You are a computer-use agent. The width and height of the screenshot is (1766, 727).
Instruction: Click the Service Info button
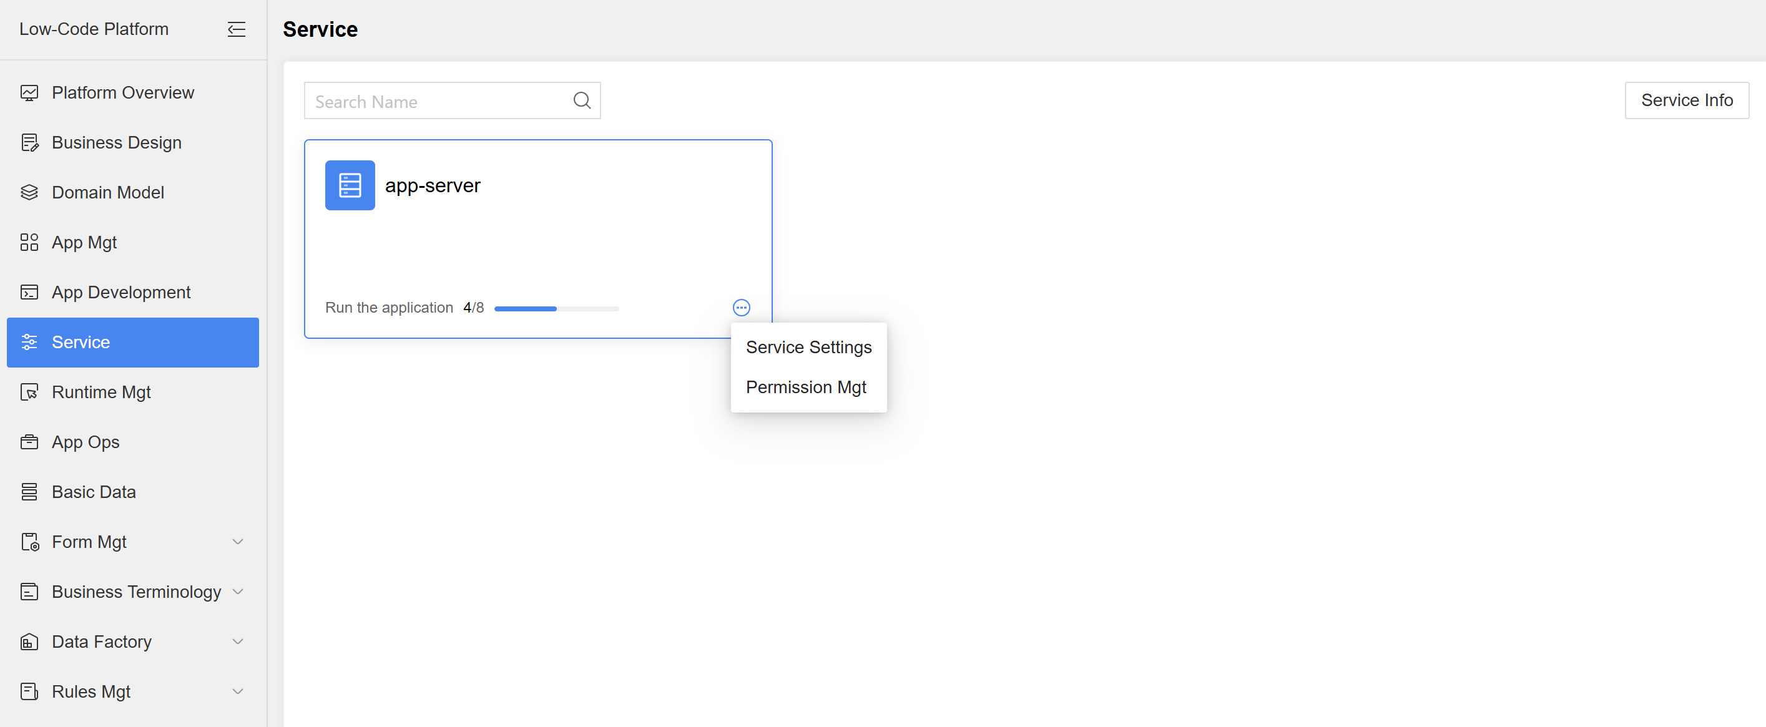click(x=1686, y=100)
